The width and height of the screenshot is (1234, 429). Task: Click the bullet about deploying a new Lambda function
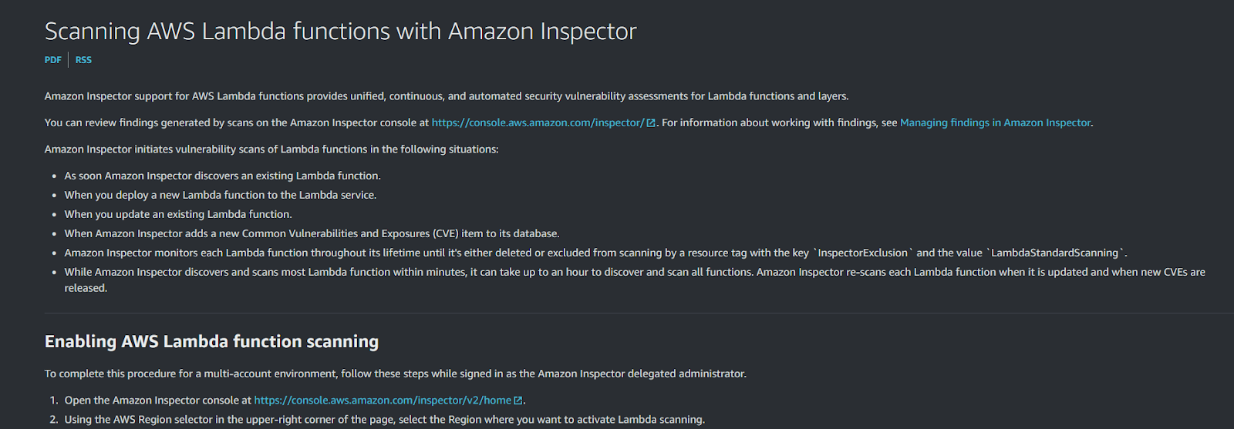(220, 196)
